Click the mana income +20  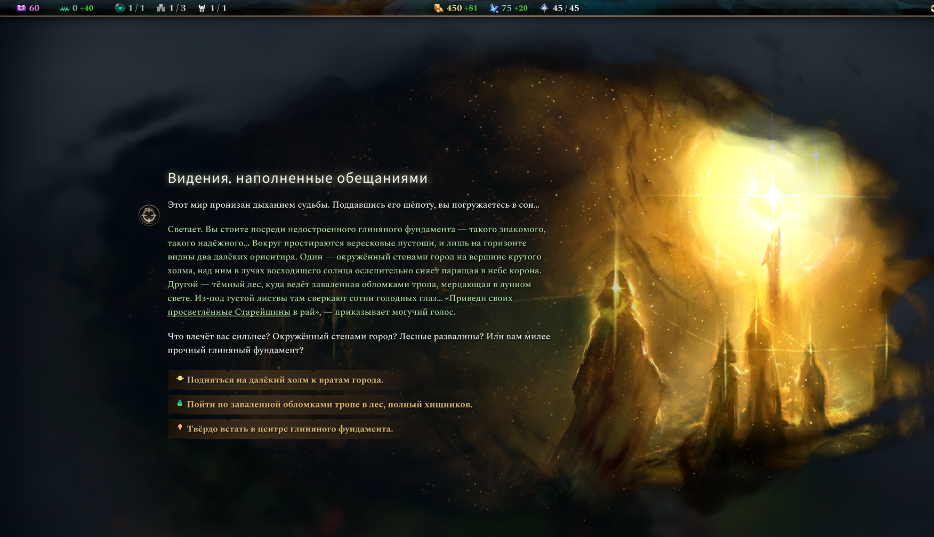(x=521, y=8)
